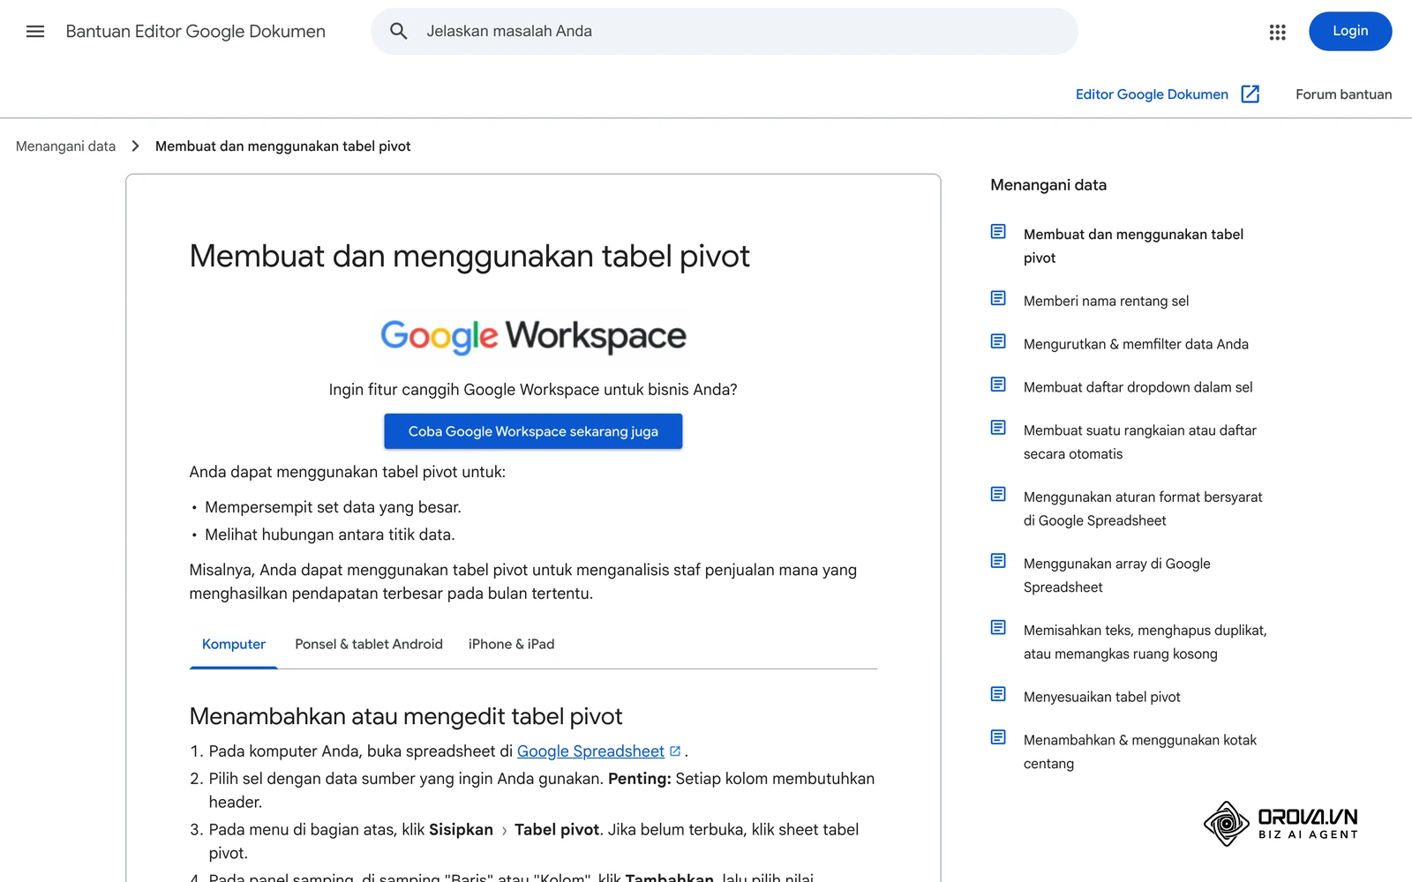Click article icon beside Menambahkan & menggunakan kotak centang
The width and height of the screenshot is (1412, 882).
(998, 737)
